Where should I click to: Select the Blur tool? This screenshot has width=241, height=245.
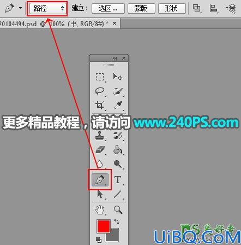click(100, 164)
